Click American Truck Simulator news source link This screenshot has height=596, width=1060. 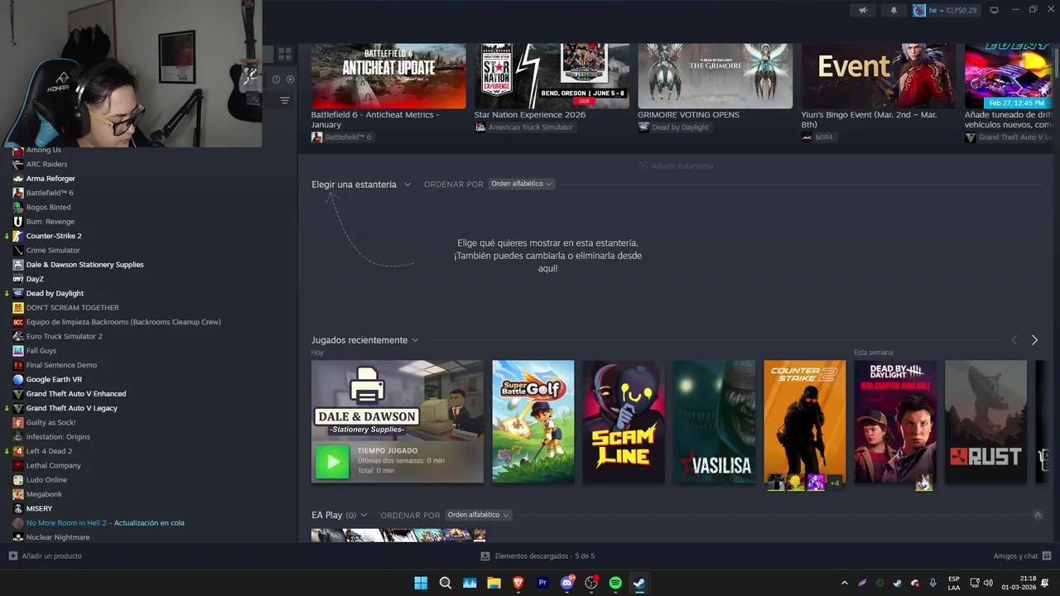coord(530,127)
